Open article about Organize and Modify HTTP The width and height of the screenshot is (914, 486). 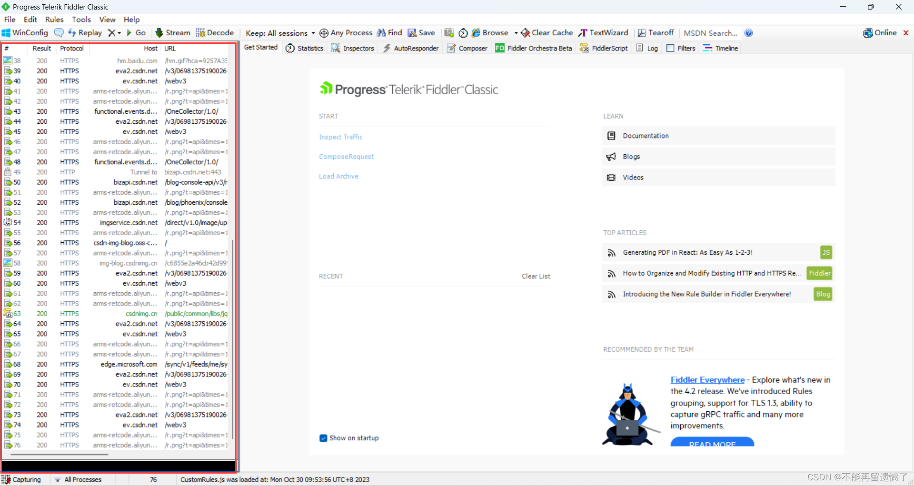719,273
